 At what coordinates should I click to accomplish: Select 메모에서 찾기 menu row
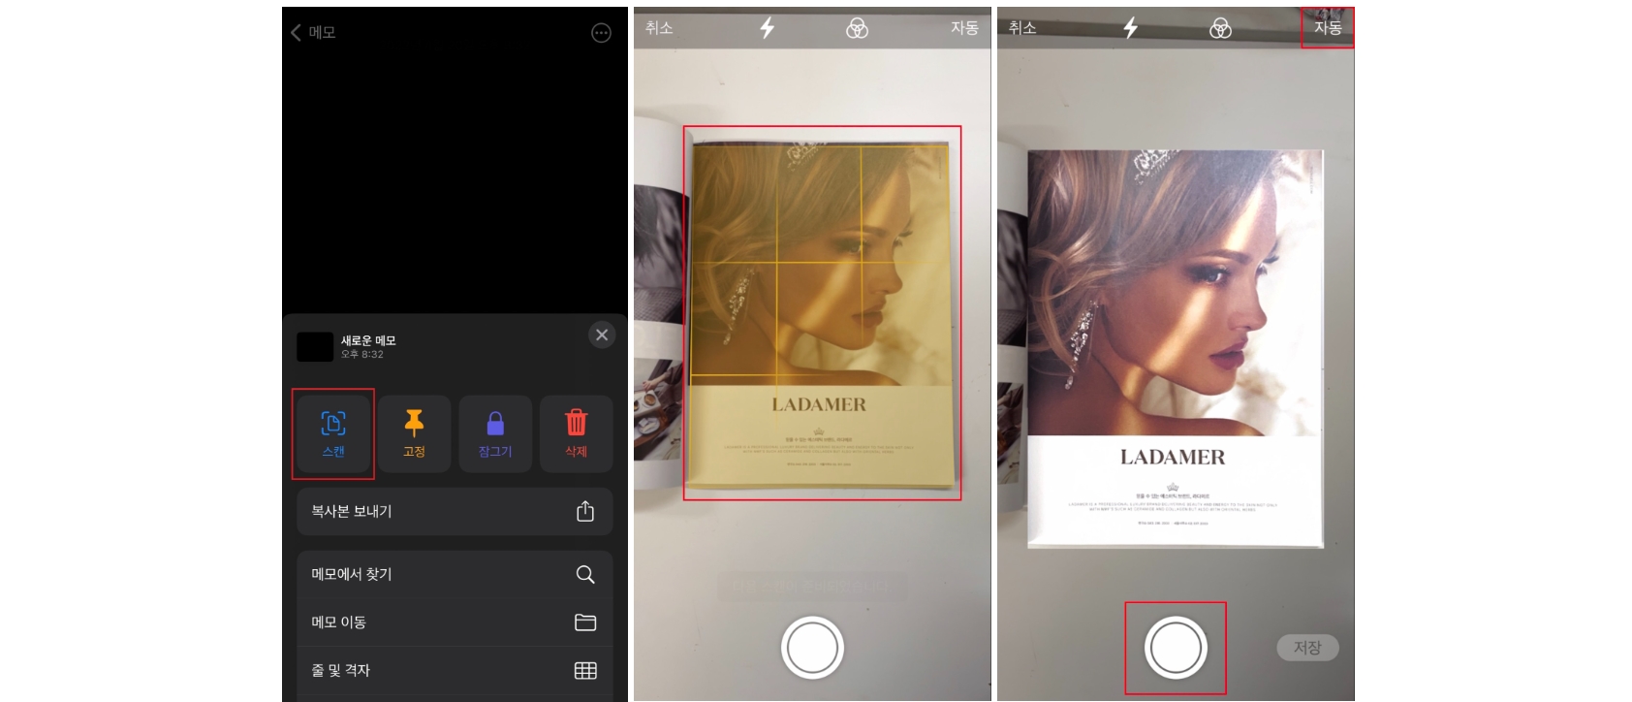click(x=455, y=574)
